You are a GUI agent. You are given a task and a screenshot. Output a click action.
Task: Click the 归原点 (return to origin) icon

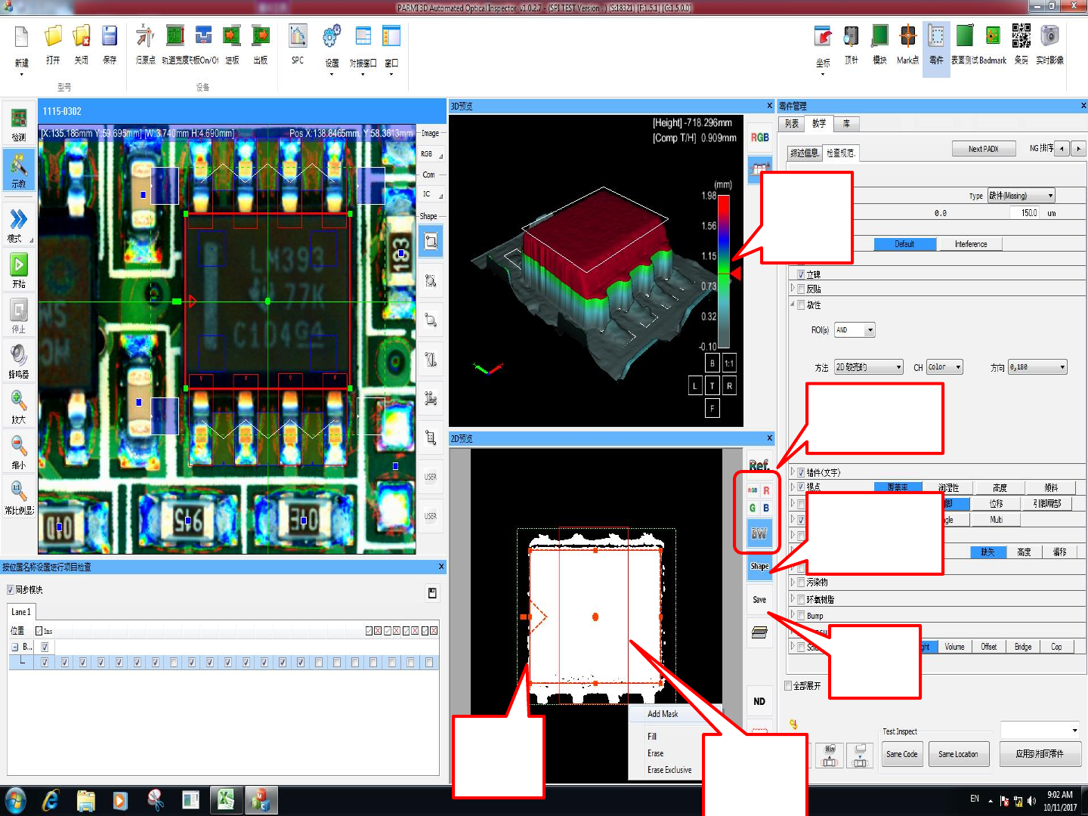point(145,36)
